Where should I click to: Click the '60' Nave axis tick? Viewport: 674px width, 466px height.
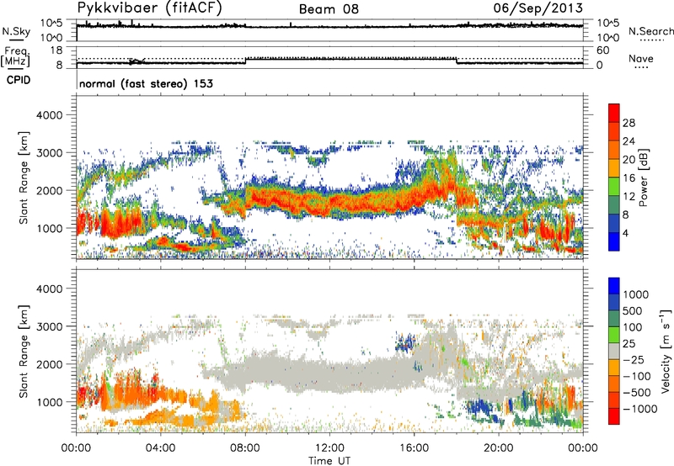click(602, 50)
